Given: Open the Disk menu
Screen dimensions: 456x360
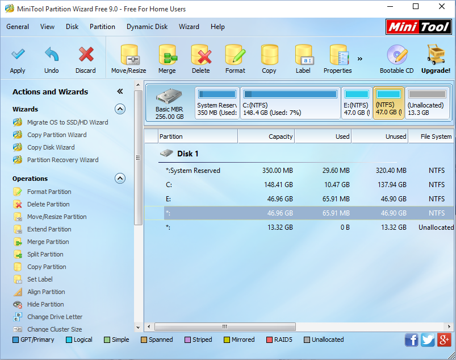Looking at the screenshot, I should point(72,27).
